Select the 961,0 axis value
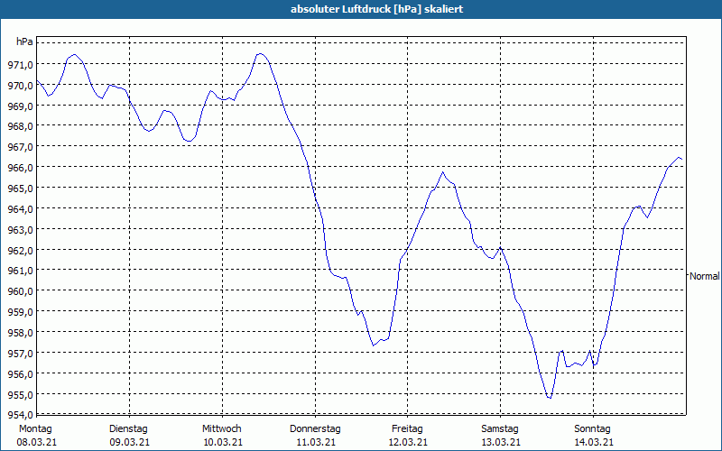The image size is (722, 451). [20, 272]
